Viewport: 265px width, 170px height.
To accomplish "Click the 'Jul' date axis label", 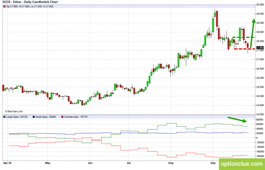I will pos(129,163).
